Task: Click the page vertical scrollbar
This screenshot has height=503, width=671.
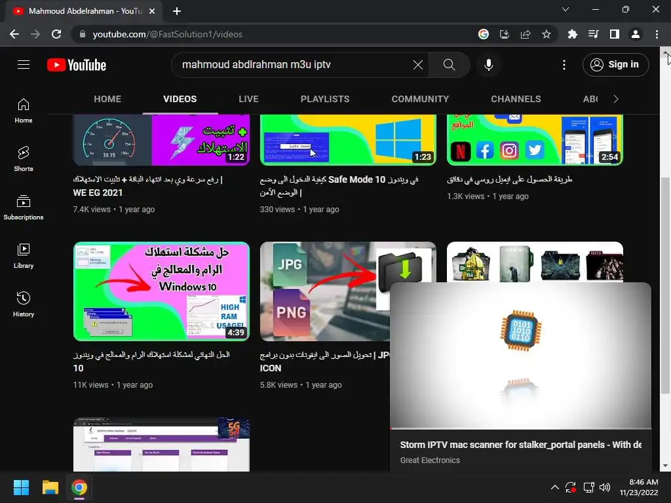Action: (x=665, y=286)
